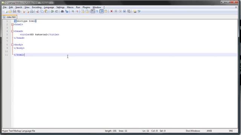Open the Encoding menu

[37, 7]
